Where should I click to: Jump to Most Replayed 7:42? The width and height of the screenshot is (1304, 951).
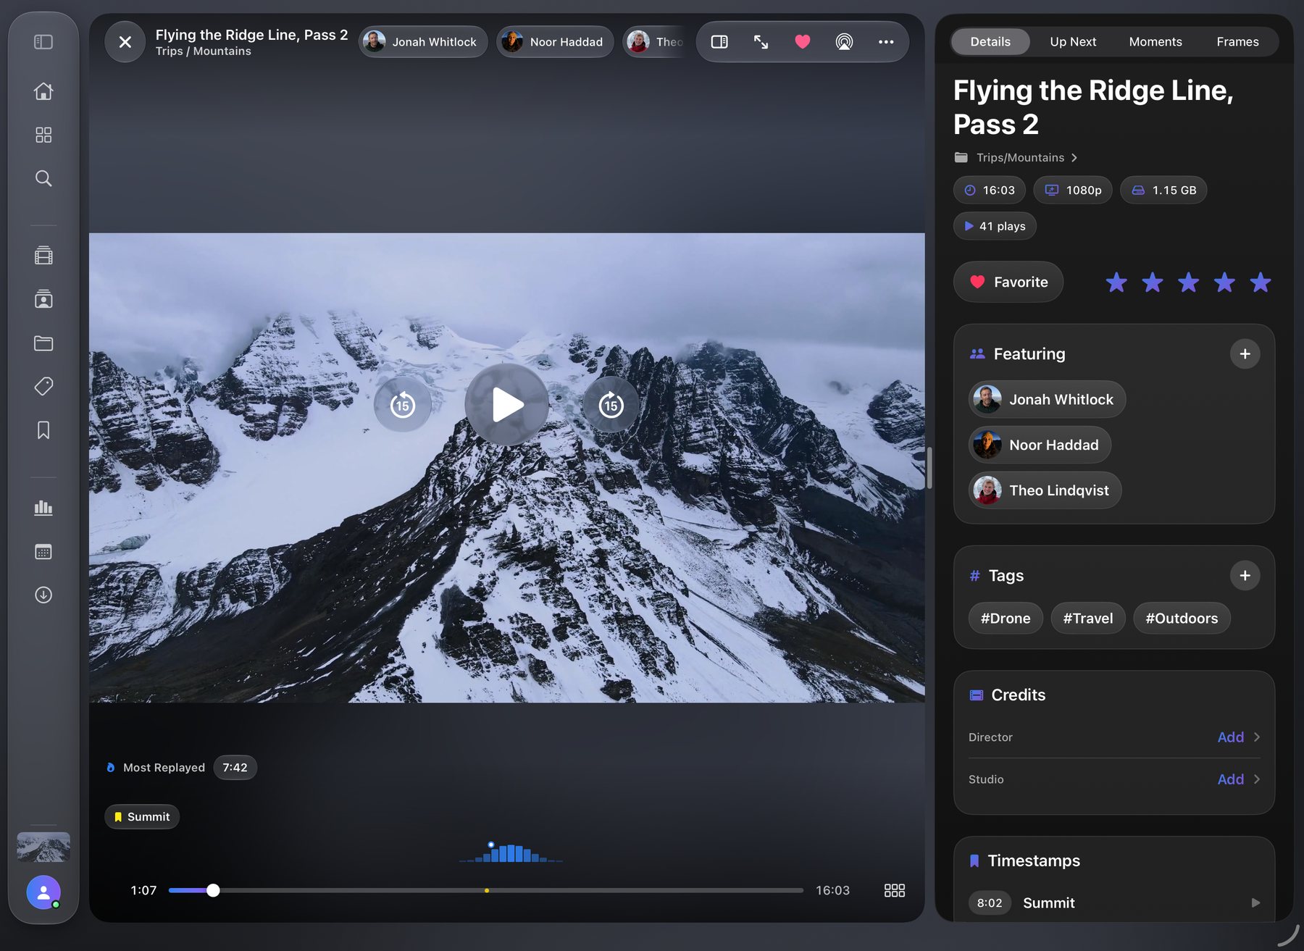point(235,768)
